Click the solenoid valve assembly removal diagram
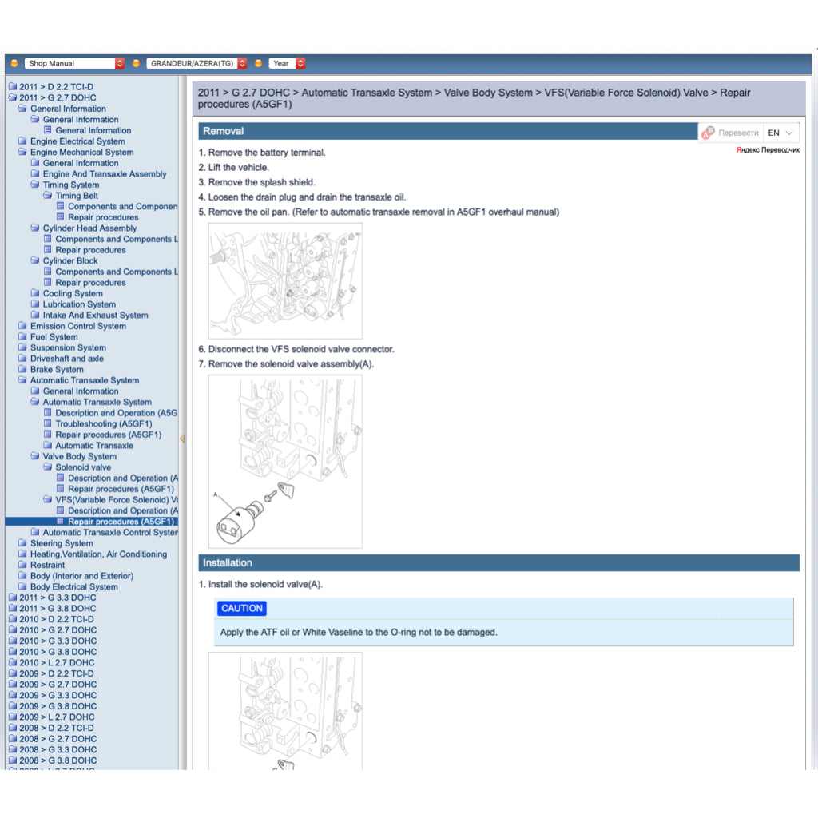This screenshot has height=818, width=818. [x=285, y=462]
